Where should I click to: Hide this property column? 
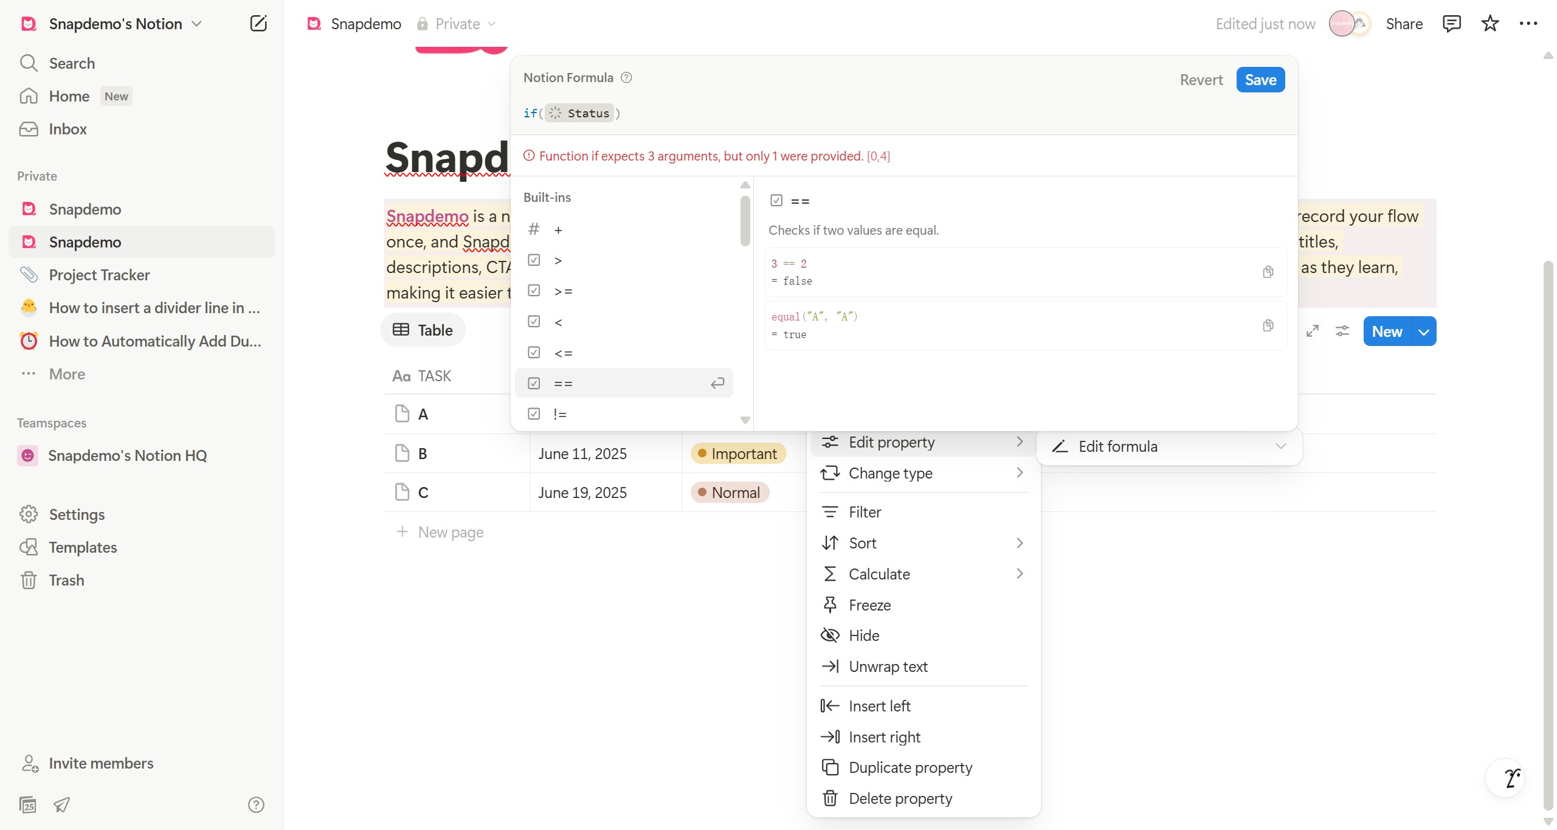point(922,635)
